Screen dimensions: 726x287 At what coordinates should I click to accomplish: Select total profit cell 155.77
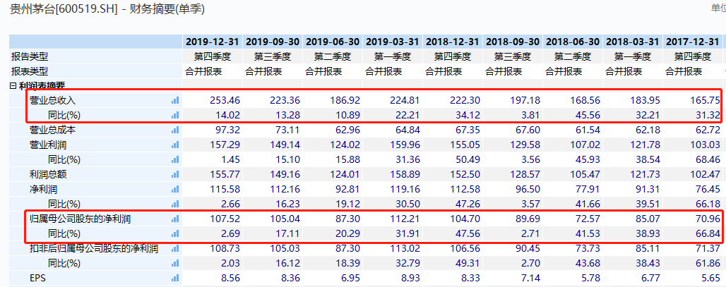point(225,174)
